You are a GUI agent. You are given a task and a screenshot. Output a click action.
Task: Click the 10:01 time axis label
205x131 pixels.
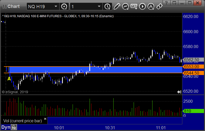[59, 128]
